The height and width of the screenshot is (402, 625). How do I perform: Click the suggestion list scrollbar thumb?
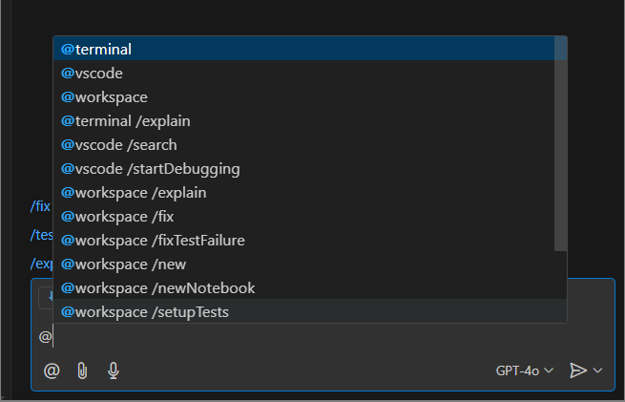[560, 143]
